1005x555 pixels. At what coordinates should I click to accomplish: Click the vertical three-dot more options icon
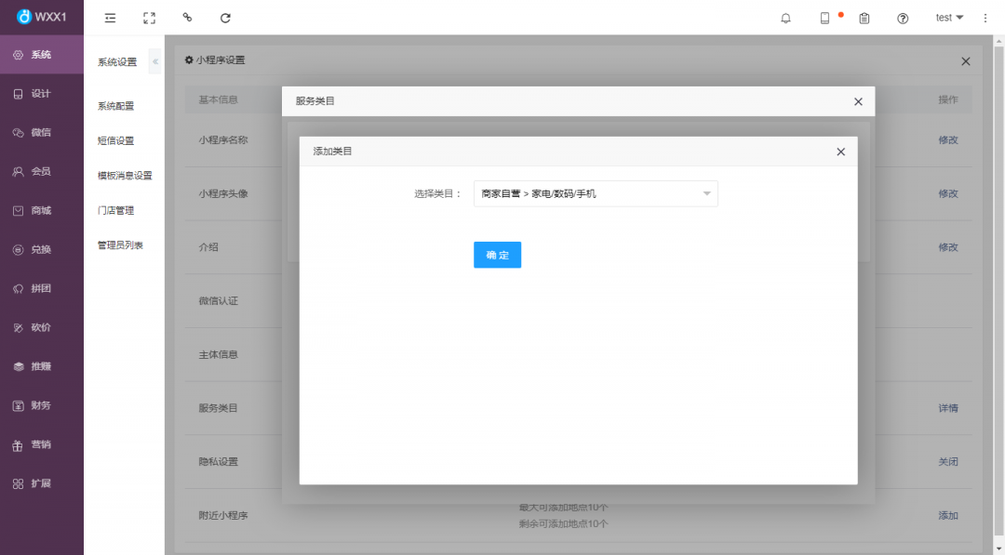click(985, 18)
